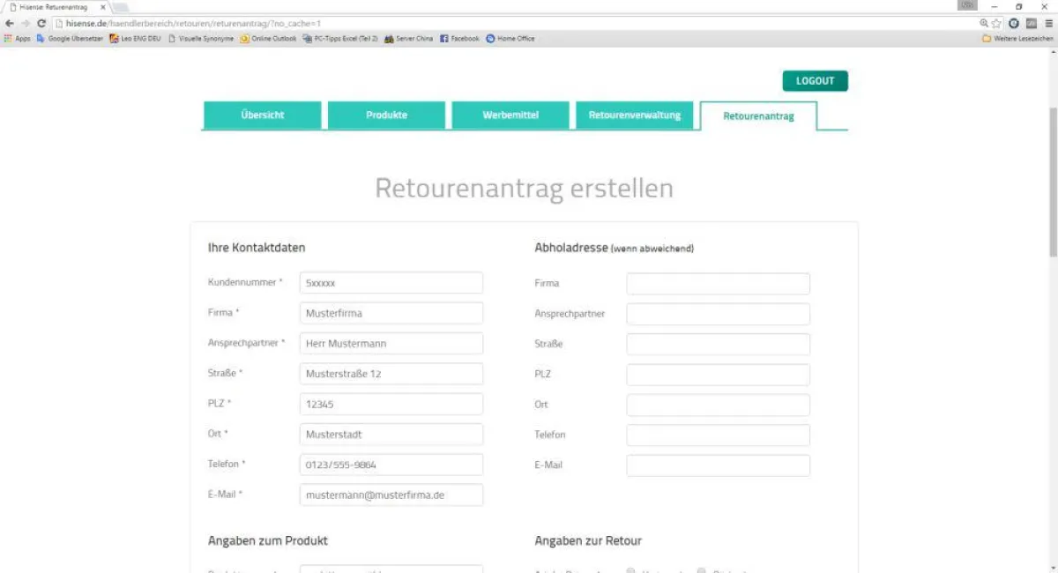Open Chrome's customize and control menu
The height and width of the screenshot is (573, 1058).
point(1047,21)
